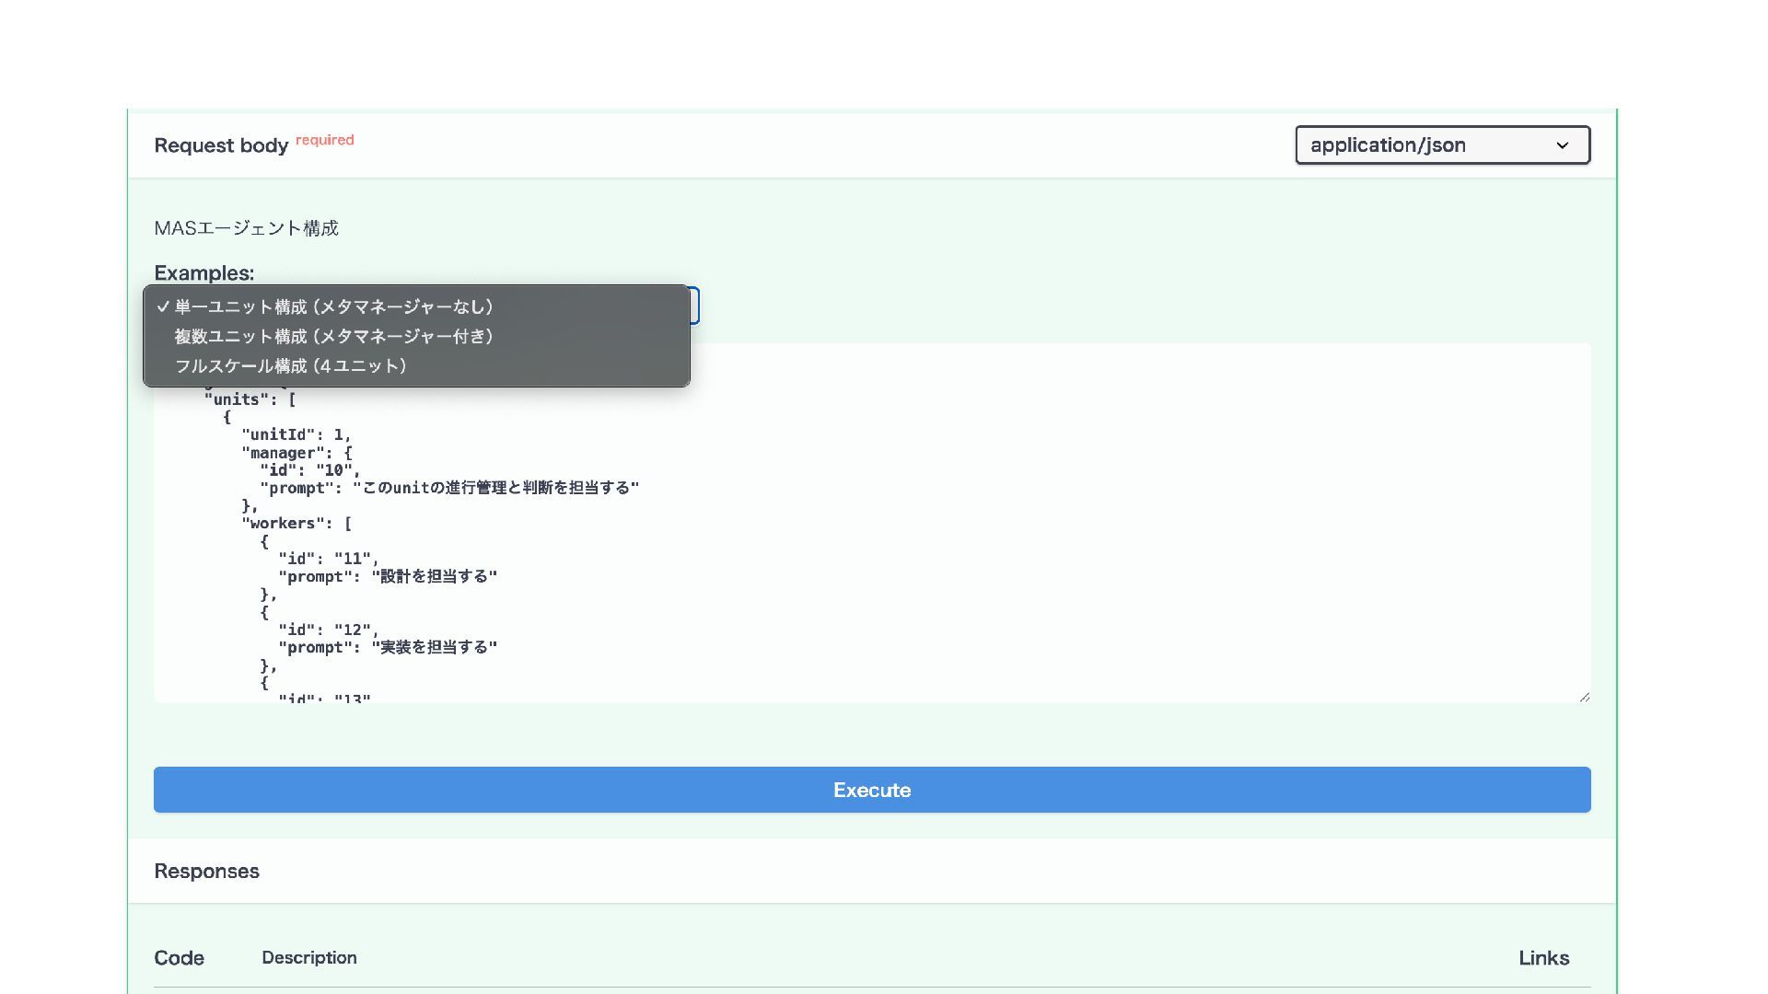Place cursor on the "workers" key line
Screen dimensions: 1768x994
pyautogui.click(x=297, y=524)
